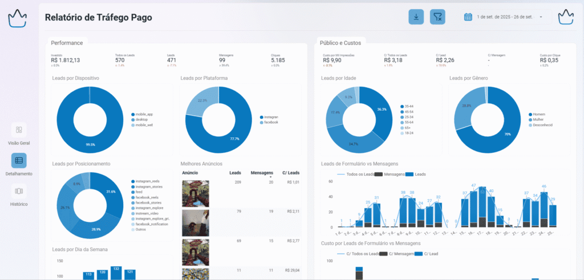Screen dimensions: 584x280
Task: Click the 28.8% slice of gender donut
Action: point(467,105)
